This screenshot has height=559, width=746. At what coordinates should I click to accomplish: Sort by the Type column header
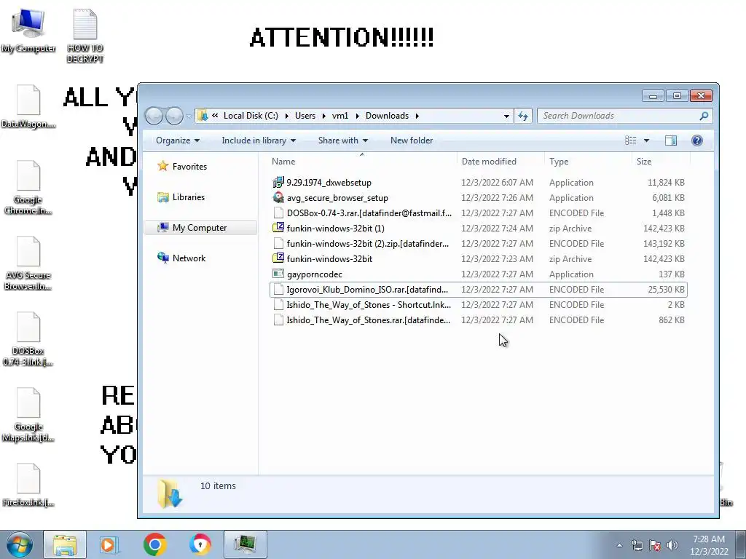coord(588,162)
